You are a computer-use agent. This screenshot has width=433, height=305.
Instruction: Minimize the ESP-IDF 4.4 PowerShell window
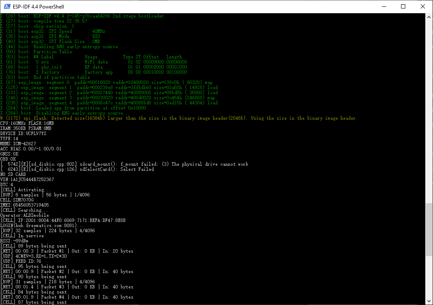[x=384, y=6]
